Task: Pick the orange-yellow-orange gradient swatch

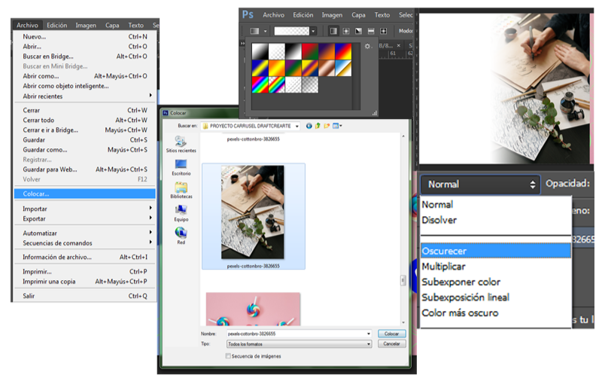Action: [x=276, y=68]
